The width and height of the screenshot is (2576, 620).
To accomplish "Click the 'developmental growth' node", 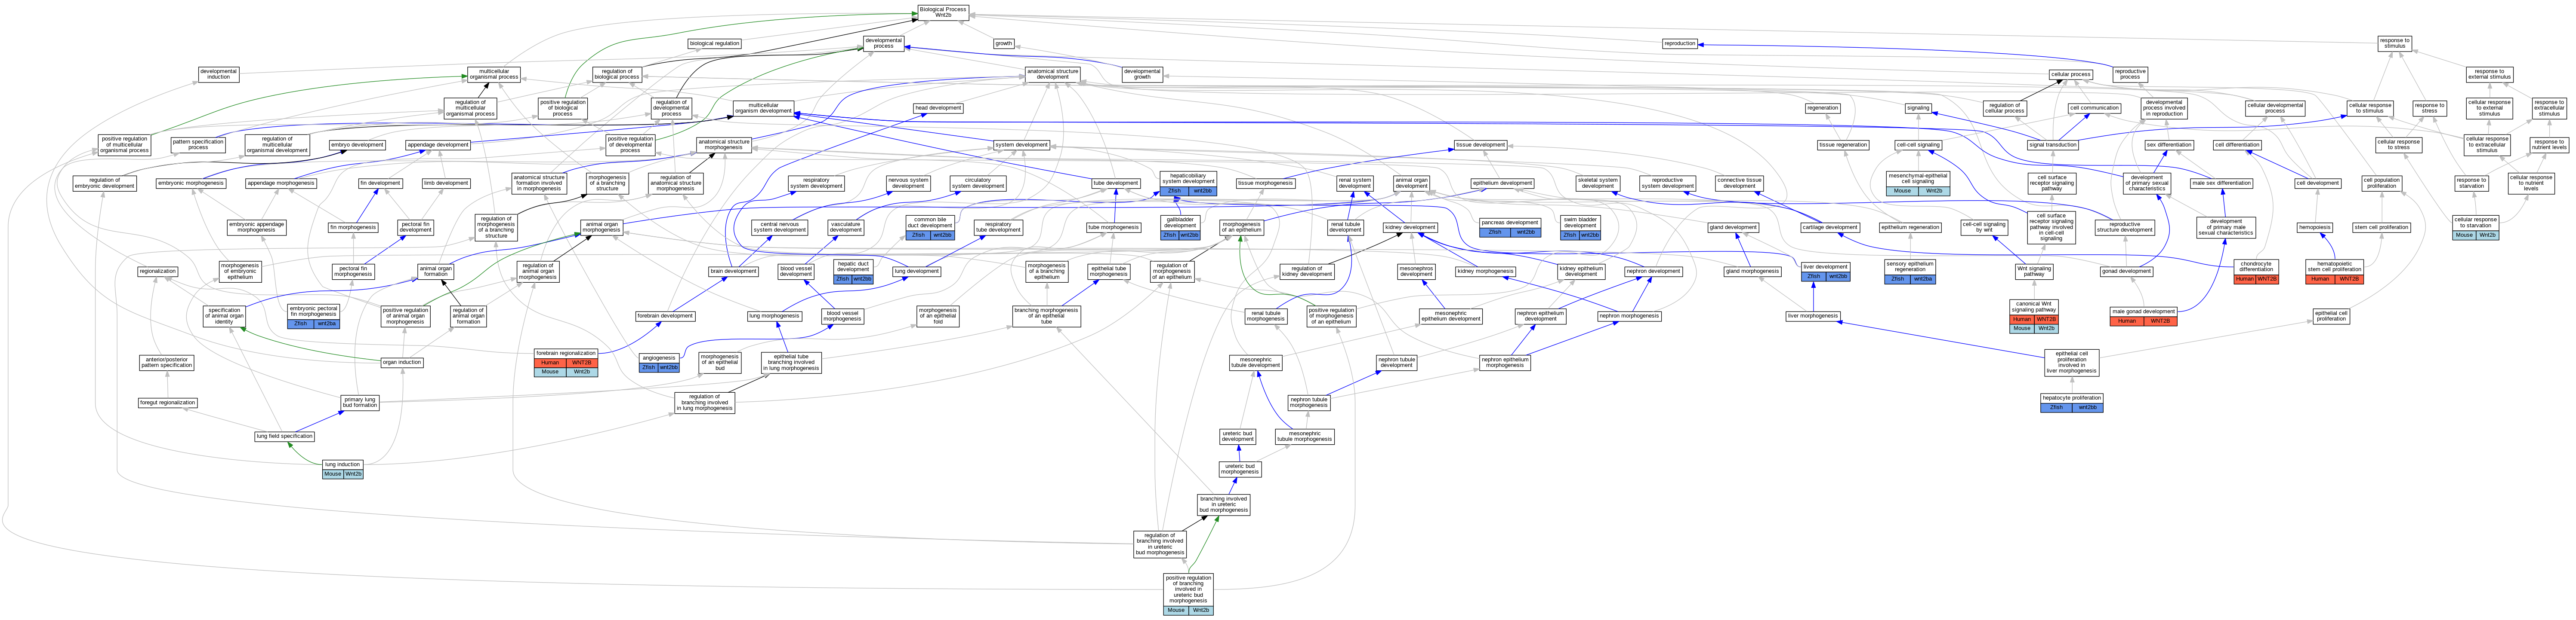I will 1142,74.
